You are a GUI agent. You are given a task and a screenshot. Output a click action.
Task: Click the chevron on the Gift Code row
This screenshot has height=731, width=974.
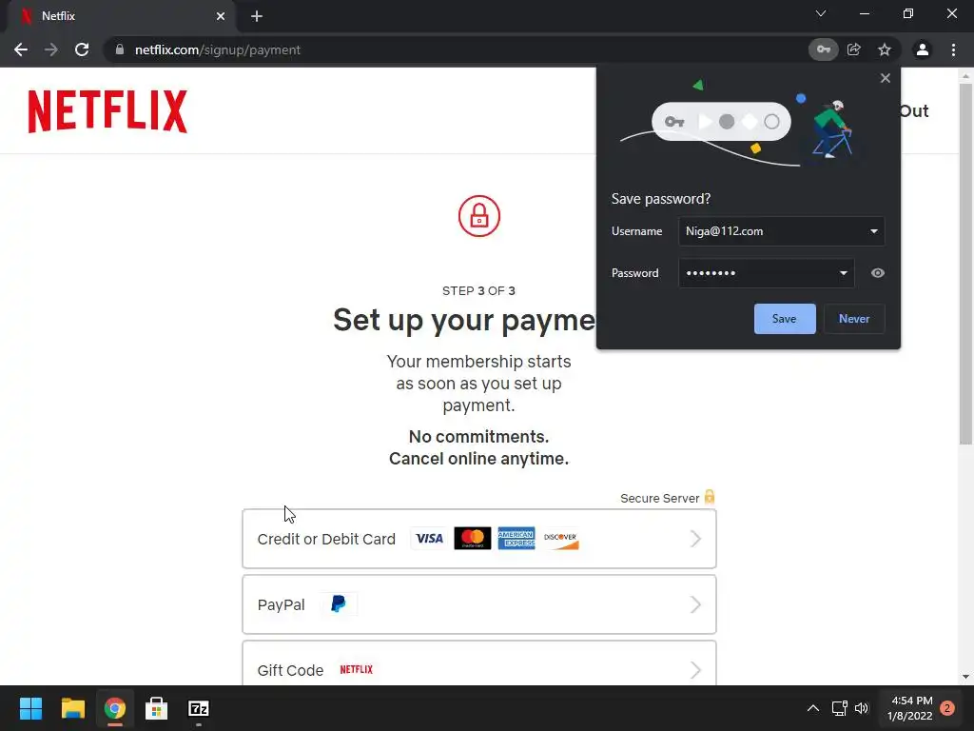coord(695,670)
